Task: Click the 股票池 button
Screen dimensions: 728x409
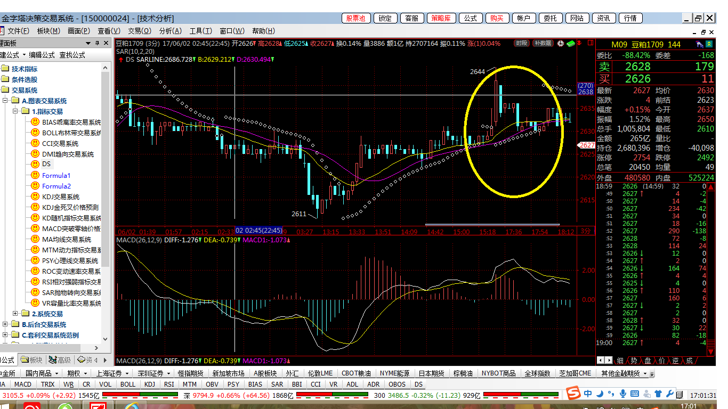Action: click(x=355, y=18)
